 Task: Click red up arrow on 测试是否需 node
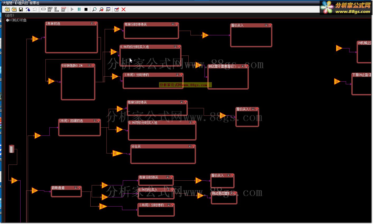pyautogui.click(x=235, y=193)
